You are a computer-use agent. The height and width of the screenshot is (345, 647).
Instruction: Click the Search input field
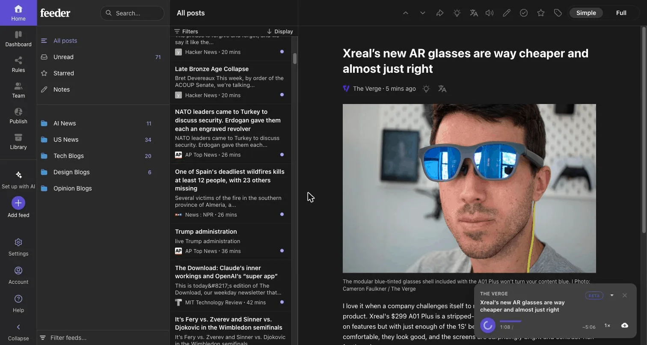tap(132, 13)
